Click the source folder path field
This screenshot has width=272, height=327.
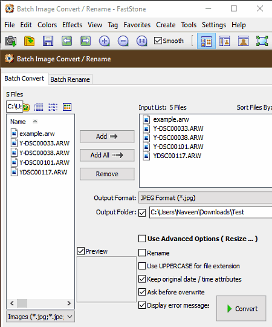[x=15, y=107]
